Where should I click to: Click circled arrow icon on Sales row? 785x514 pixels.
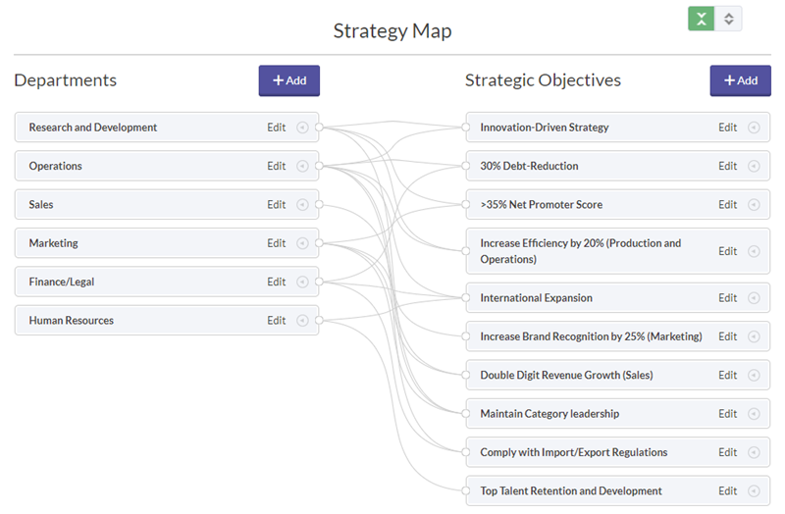point(302,205)
